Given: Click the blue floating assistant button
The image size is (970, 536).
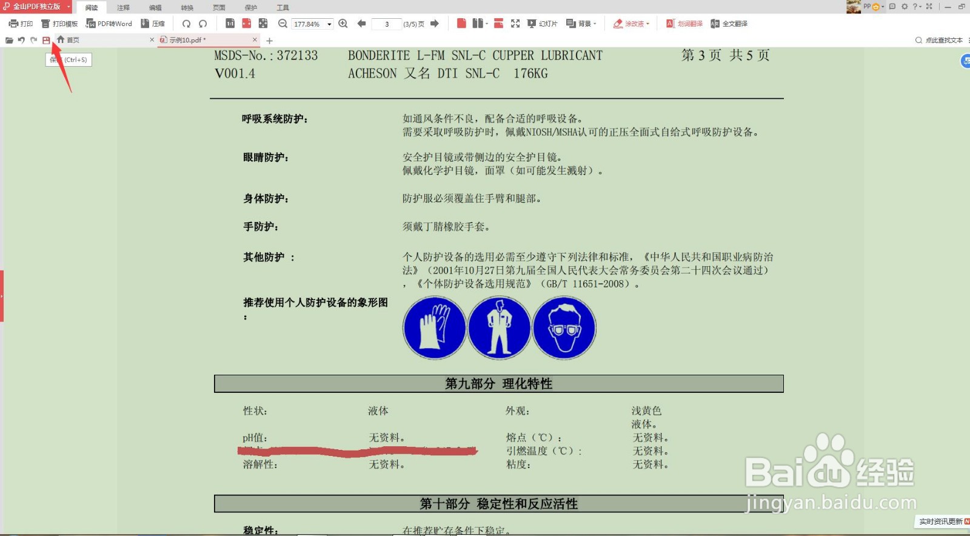Looking at the screenshot, I should tap(966, 61).
